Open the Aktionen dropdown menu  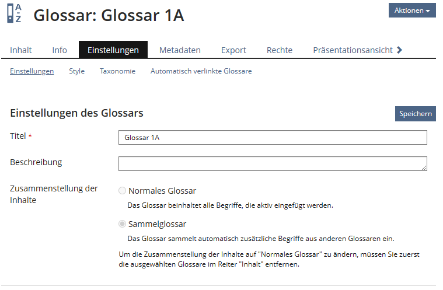412,11
